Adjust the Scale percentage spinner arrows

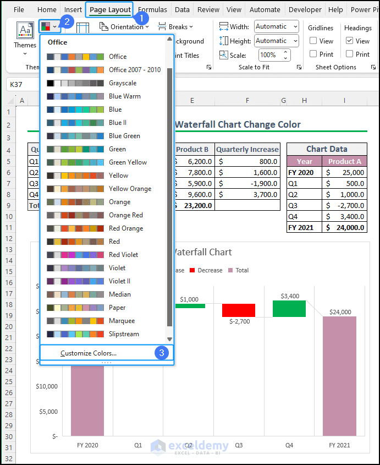coord(285,55)
